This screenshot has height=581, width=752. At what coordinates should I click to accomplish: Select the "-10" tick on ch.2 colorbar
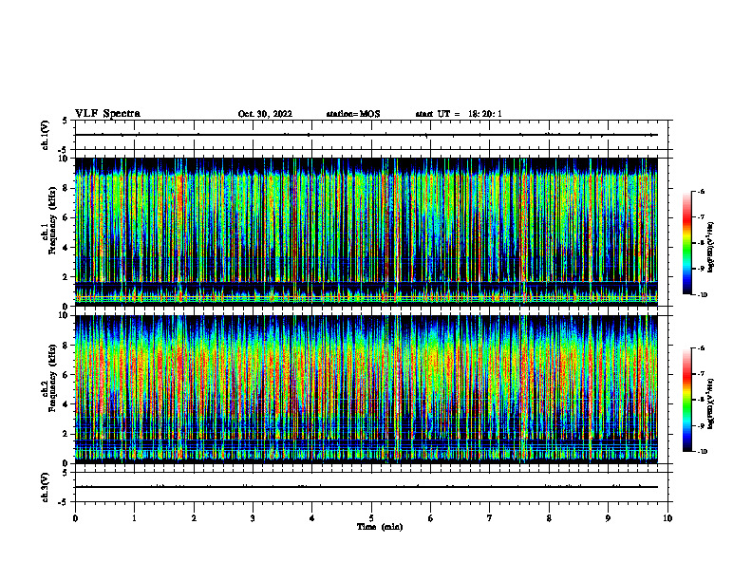tap(702, 452)
